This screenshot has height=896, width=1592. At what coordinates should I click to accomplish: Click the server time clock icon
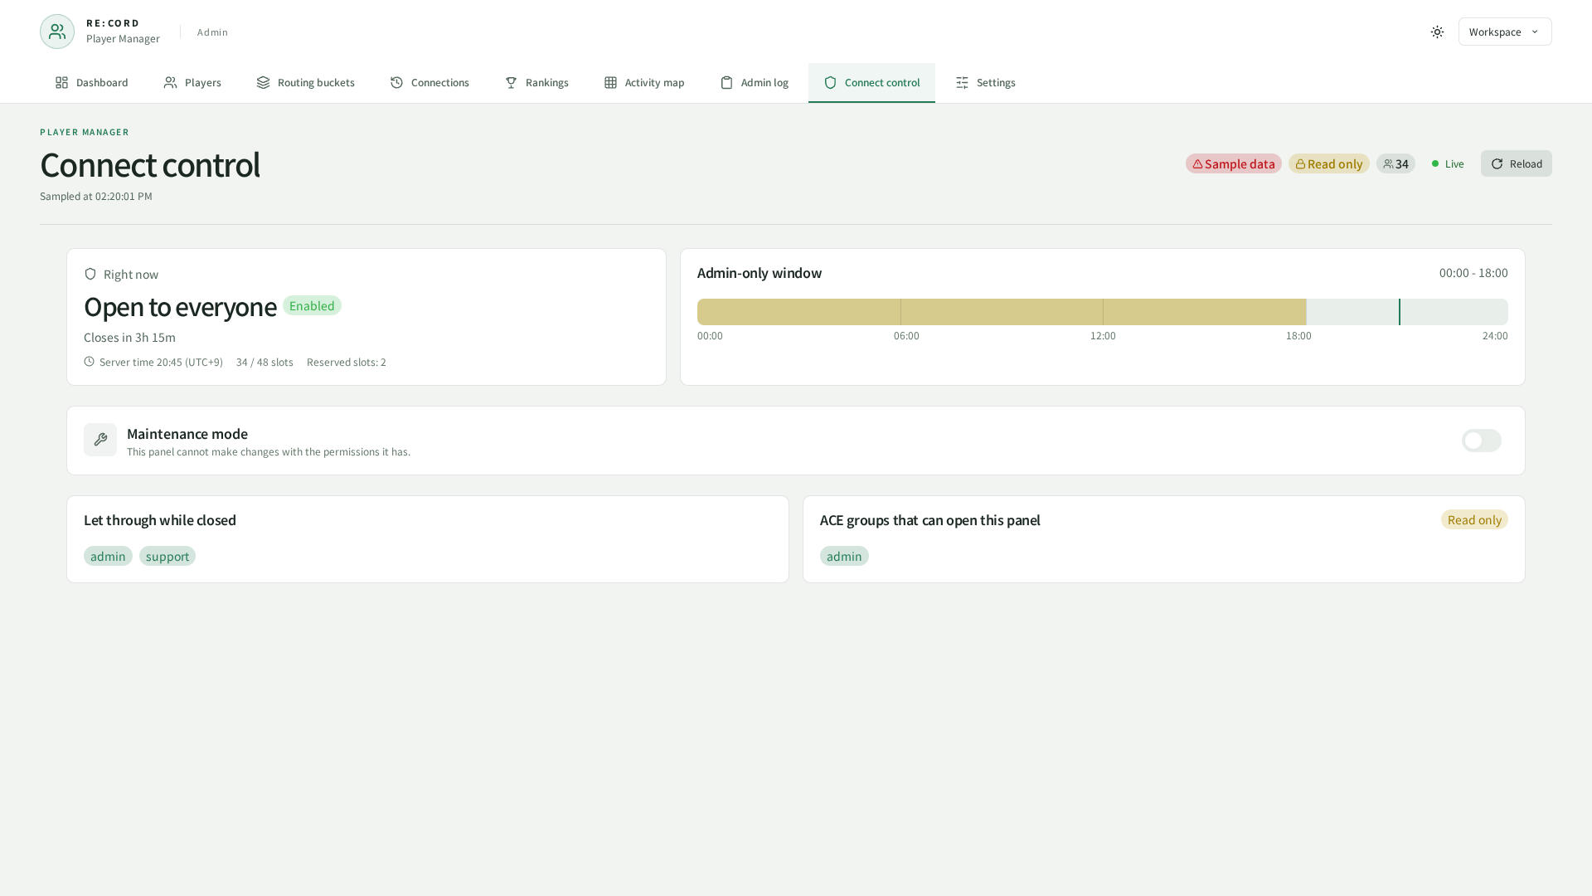point(89,362)
